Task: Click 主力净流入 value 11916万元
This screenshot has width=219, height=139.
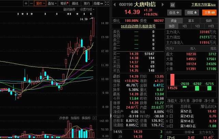Action: (208, 43)
